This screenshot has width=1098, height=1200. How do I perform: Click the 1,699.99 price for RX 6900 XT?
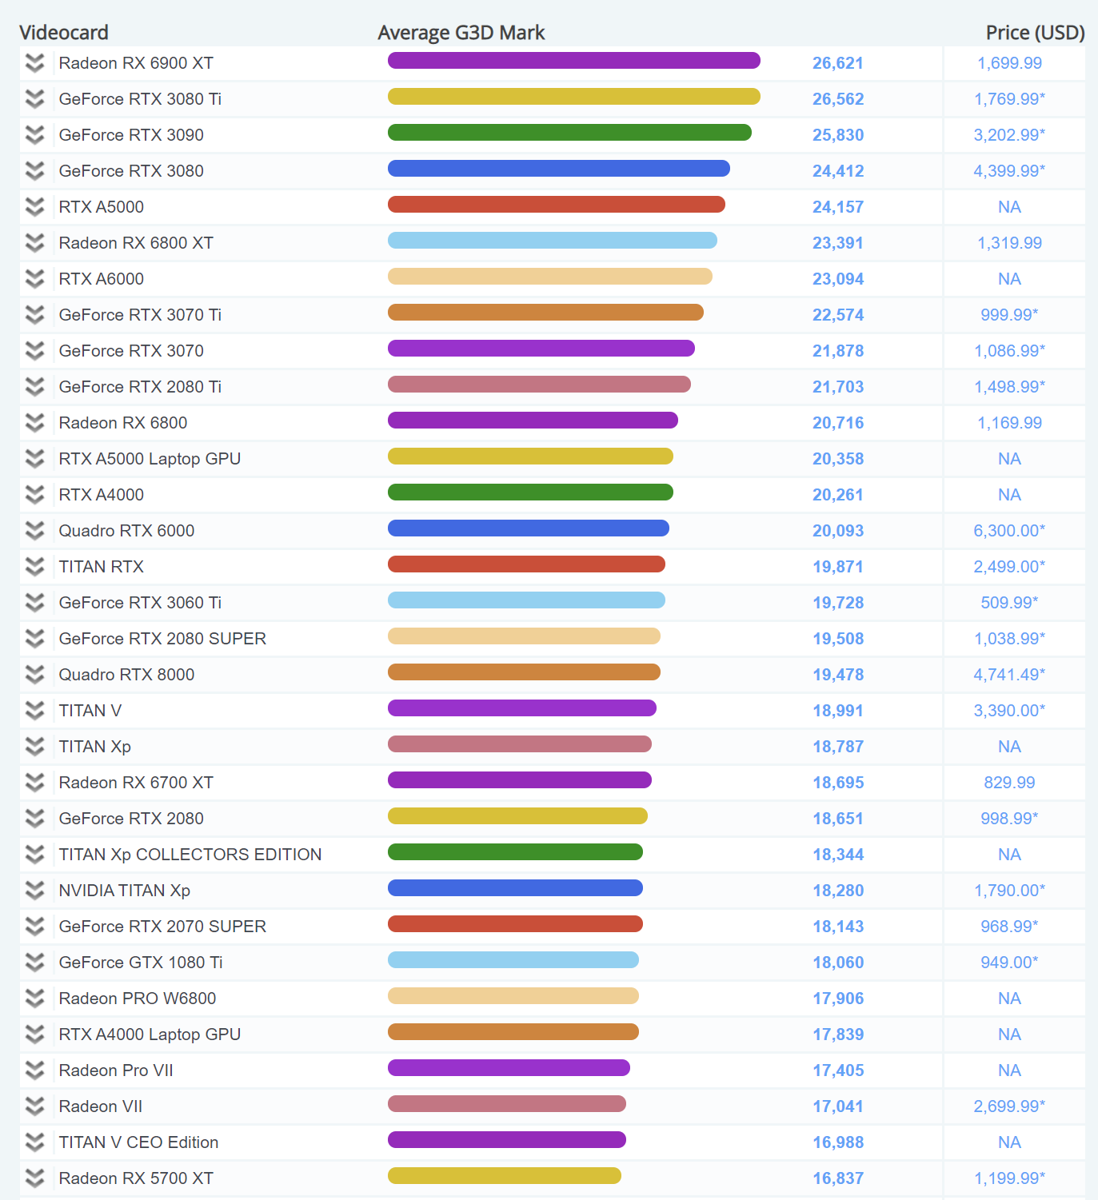point(1009,63)
